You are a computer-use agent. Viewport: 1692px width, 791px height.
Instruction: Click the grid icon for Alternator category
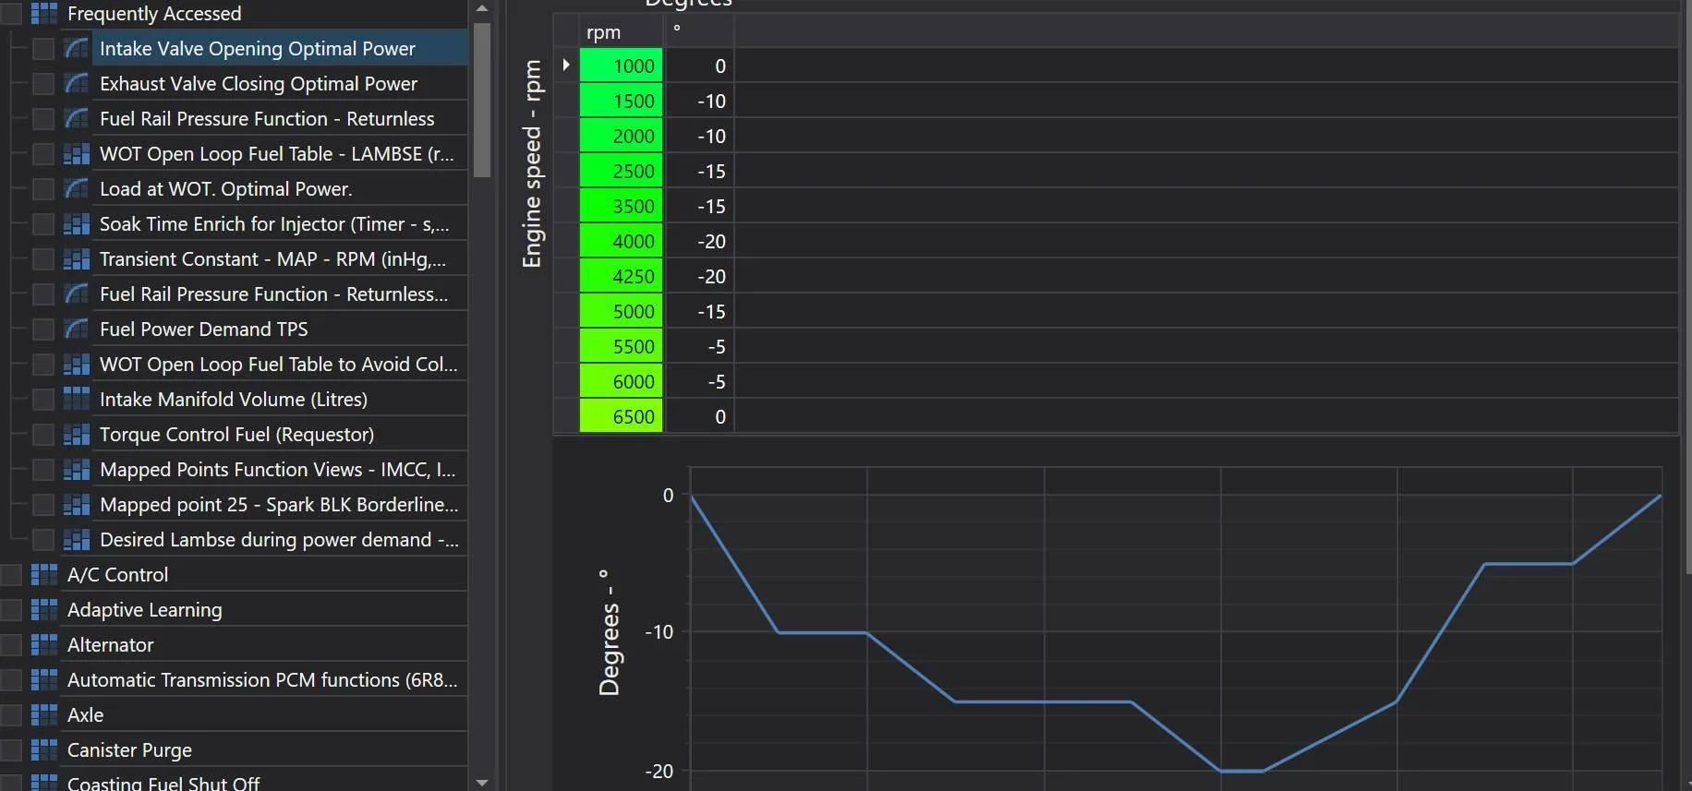click(x=44, y=644)
